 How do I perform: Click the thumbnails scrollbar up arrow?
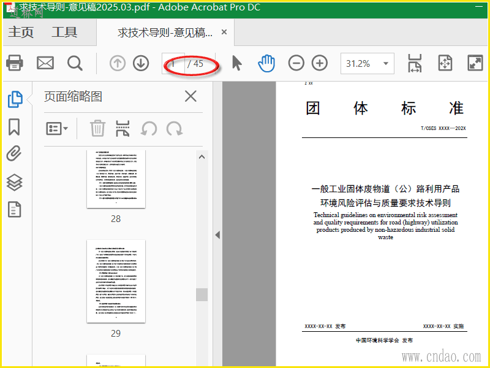pos(202,157)
